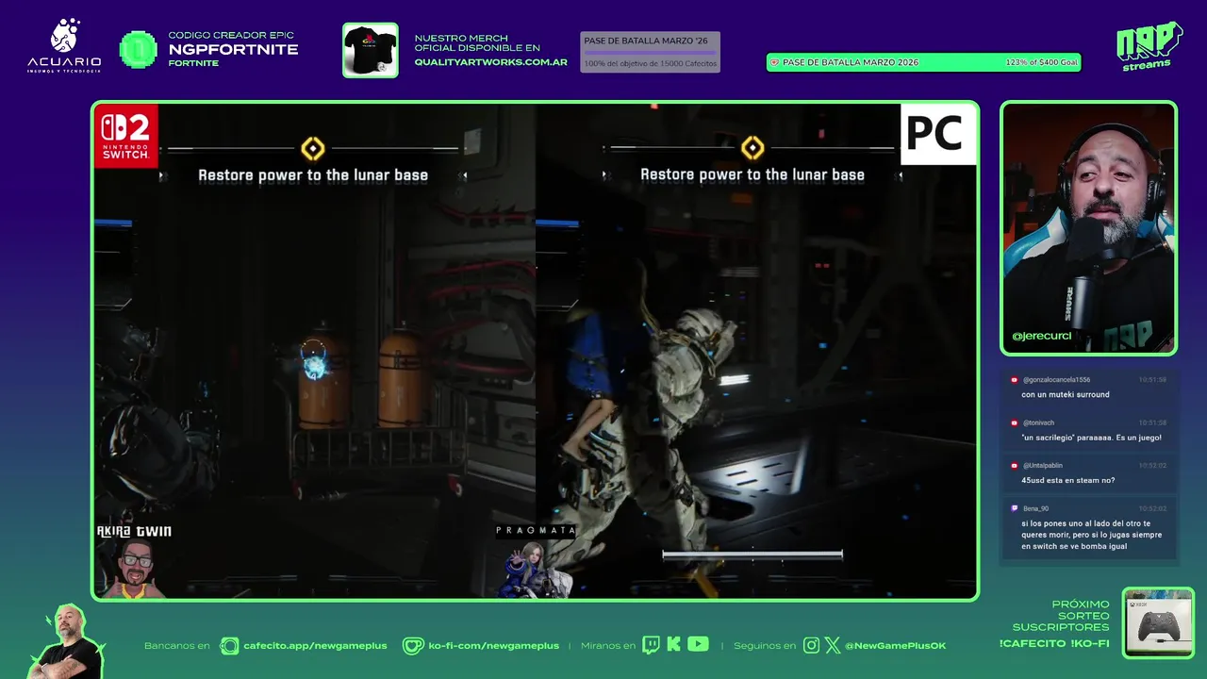Screen dimensions: 1207x679
Task: Click the Kick icon in footer
Action: [x=673, y=645]
